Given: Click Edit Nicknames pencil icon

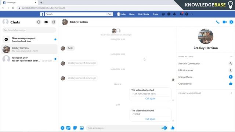Looking at the screenshot, I should pos(231,70).
